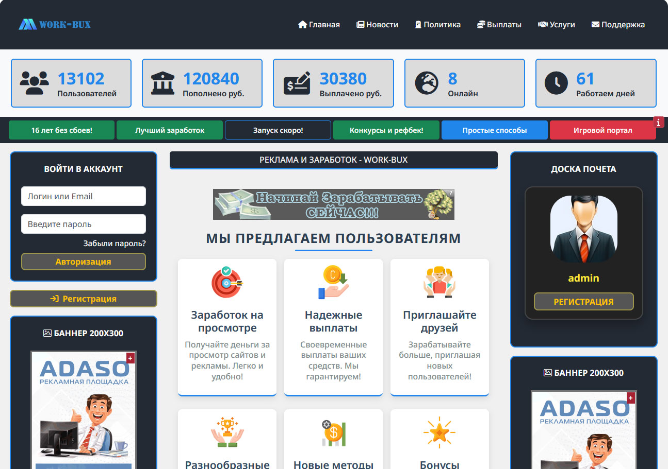Click the admin avatar in Доска почета

coord(583,229)
